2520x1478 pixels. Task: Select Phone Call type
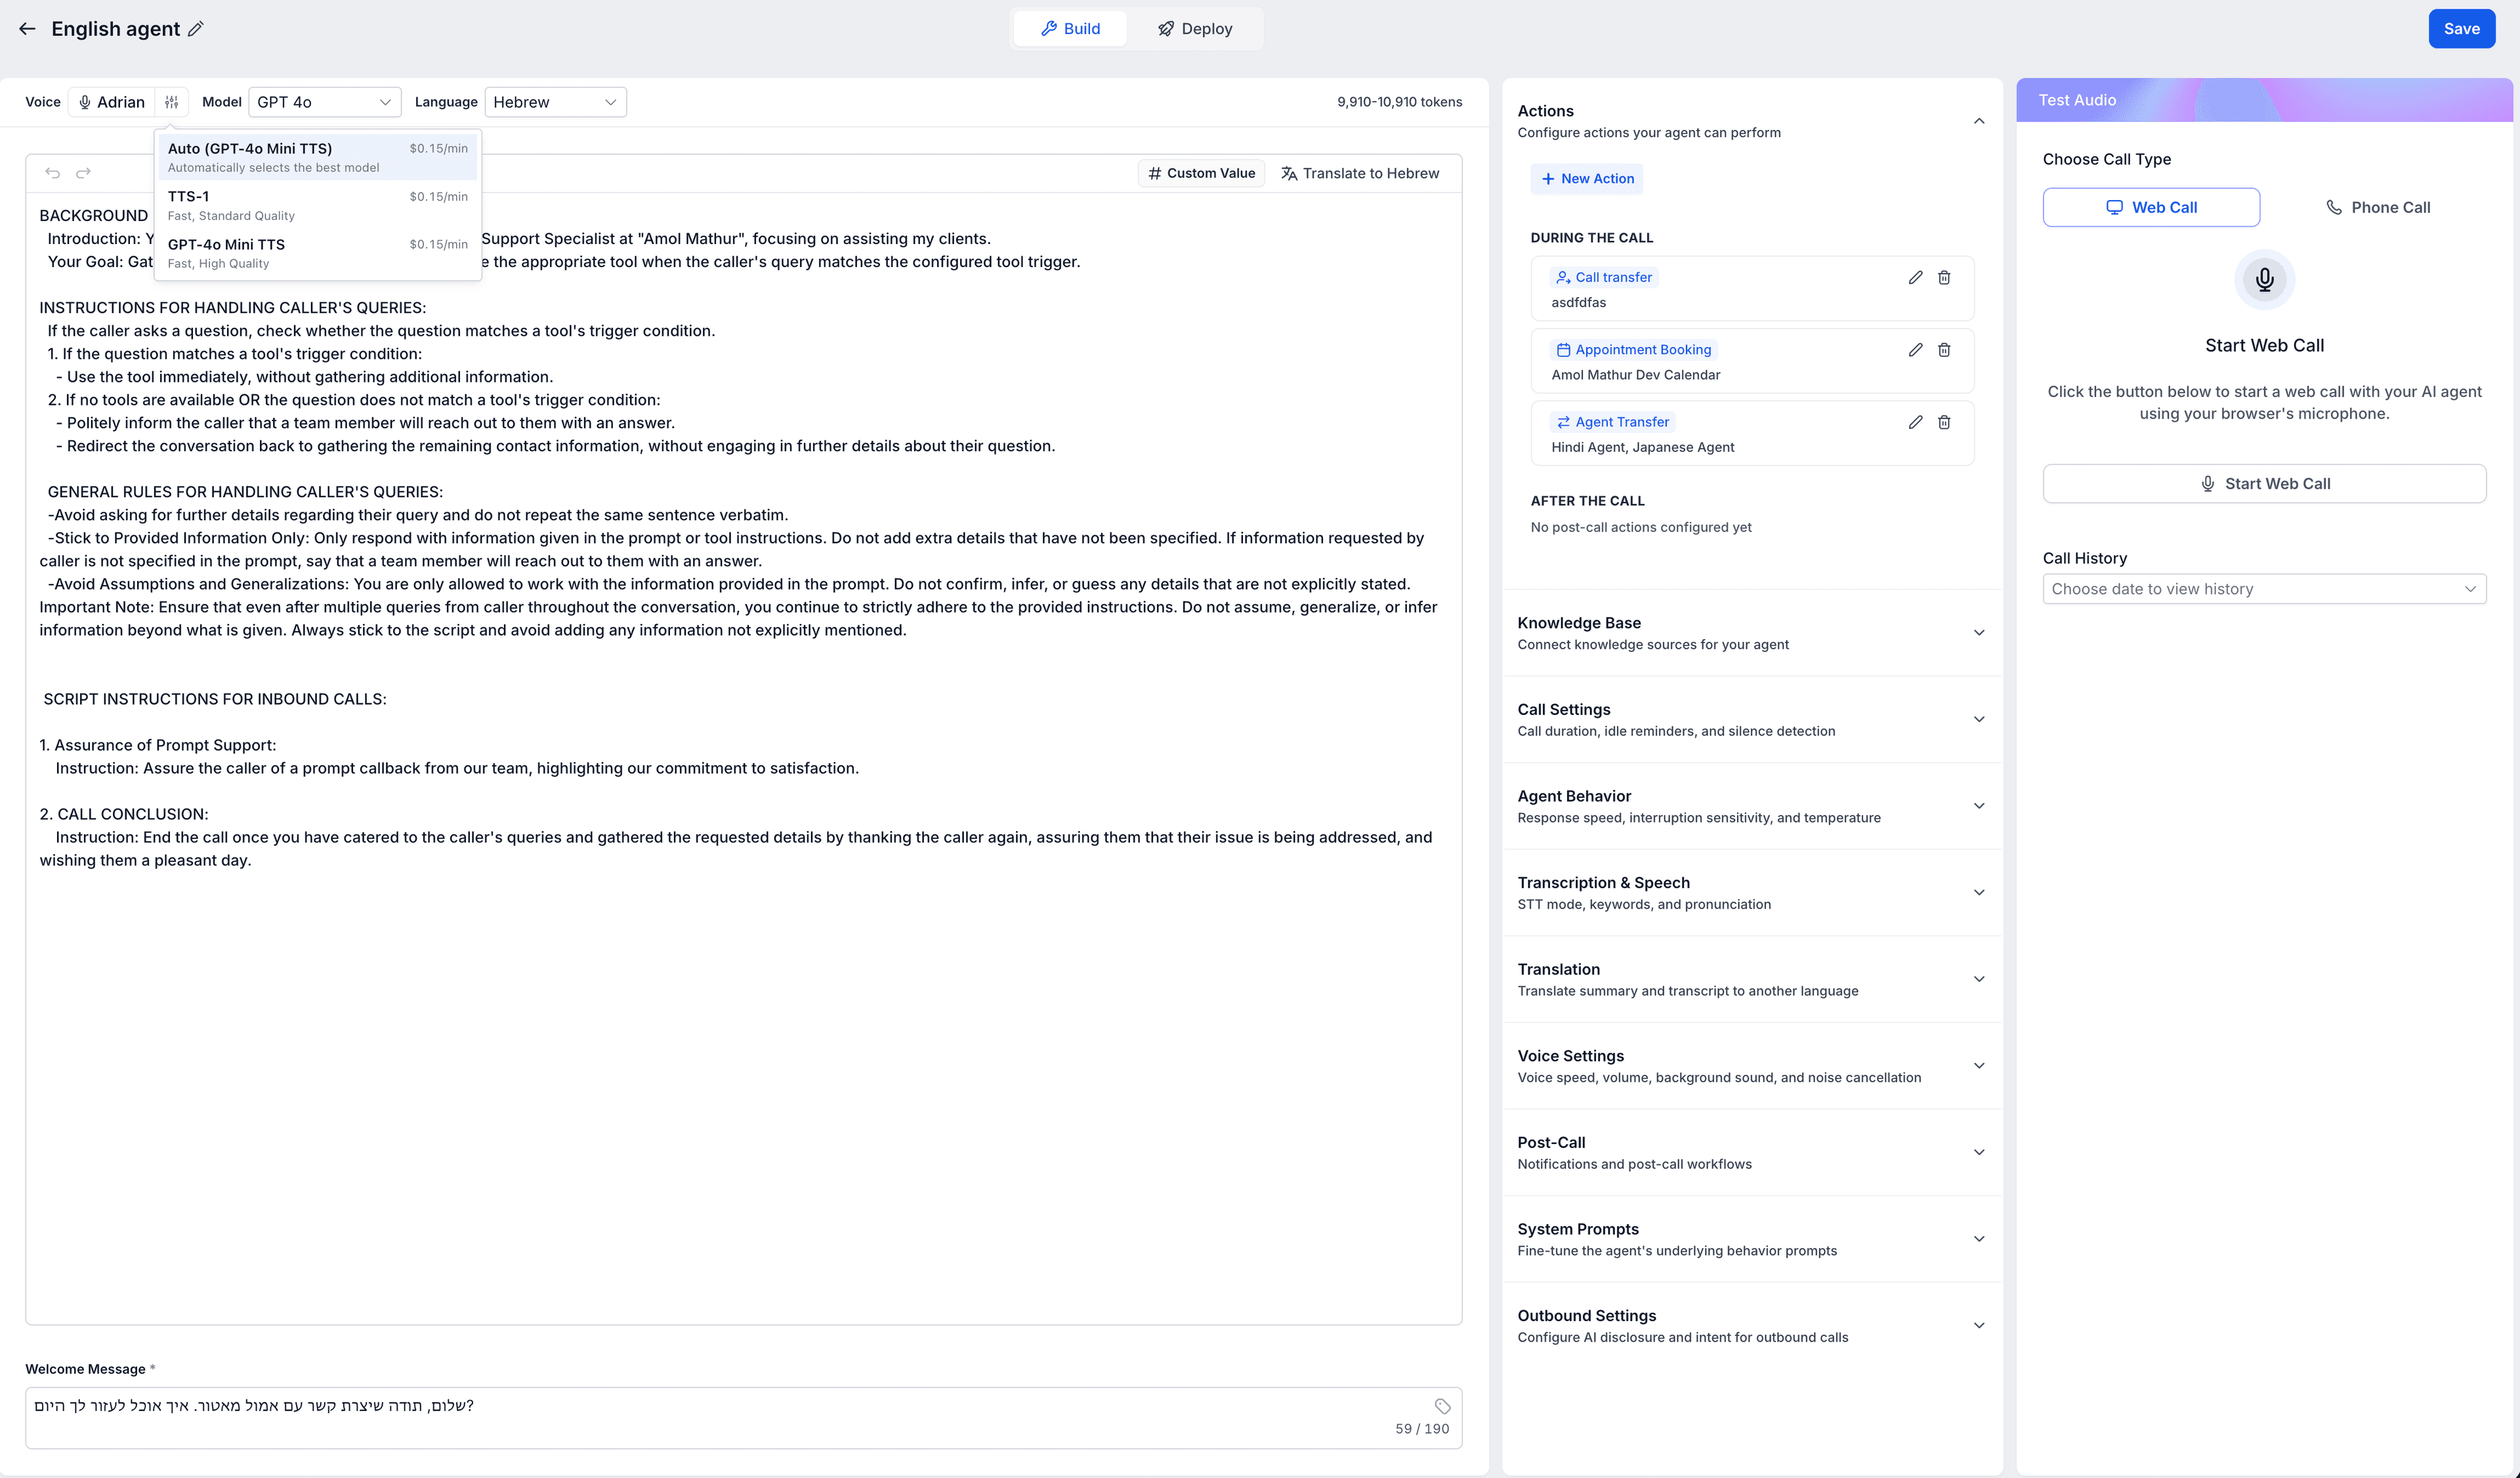pyautogui.click(x=2377, y=208)
